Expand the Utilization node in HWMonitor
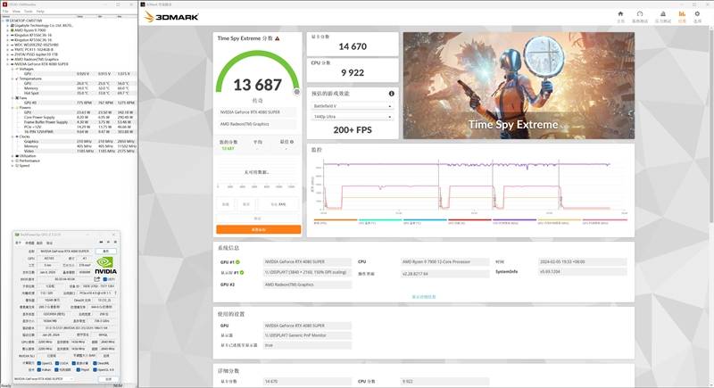This screenshot has height=388, width=714. pyautogui.click(x=12, y=156)
